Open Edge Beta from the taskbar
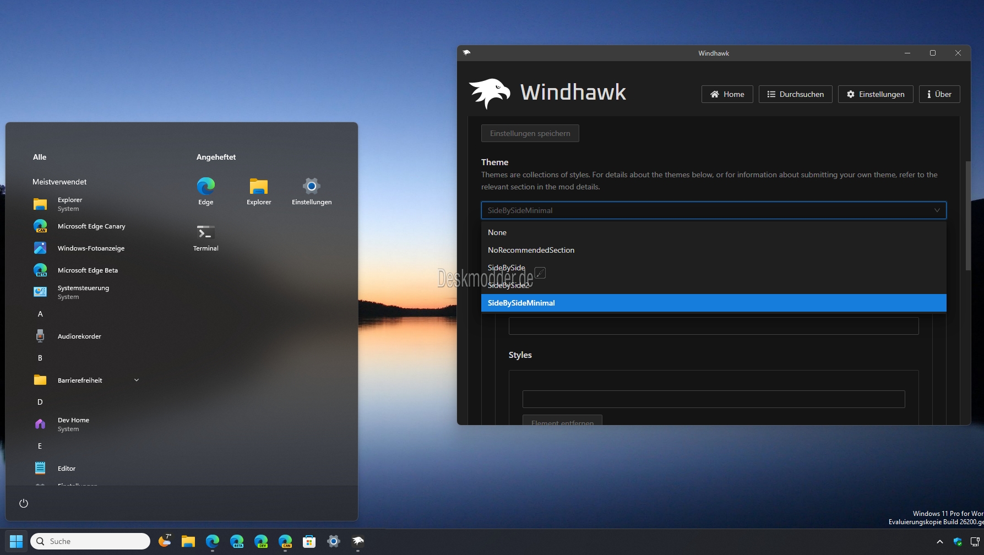984x555 pixels. click(x=237, y=541)
